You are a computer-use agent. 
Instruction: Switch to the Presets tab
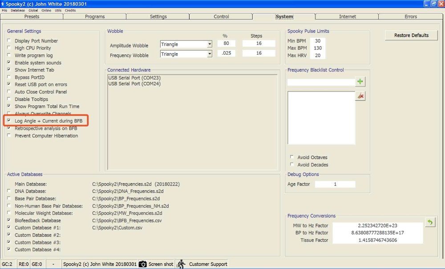(32, 16)
